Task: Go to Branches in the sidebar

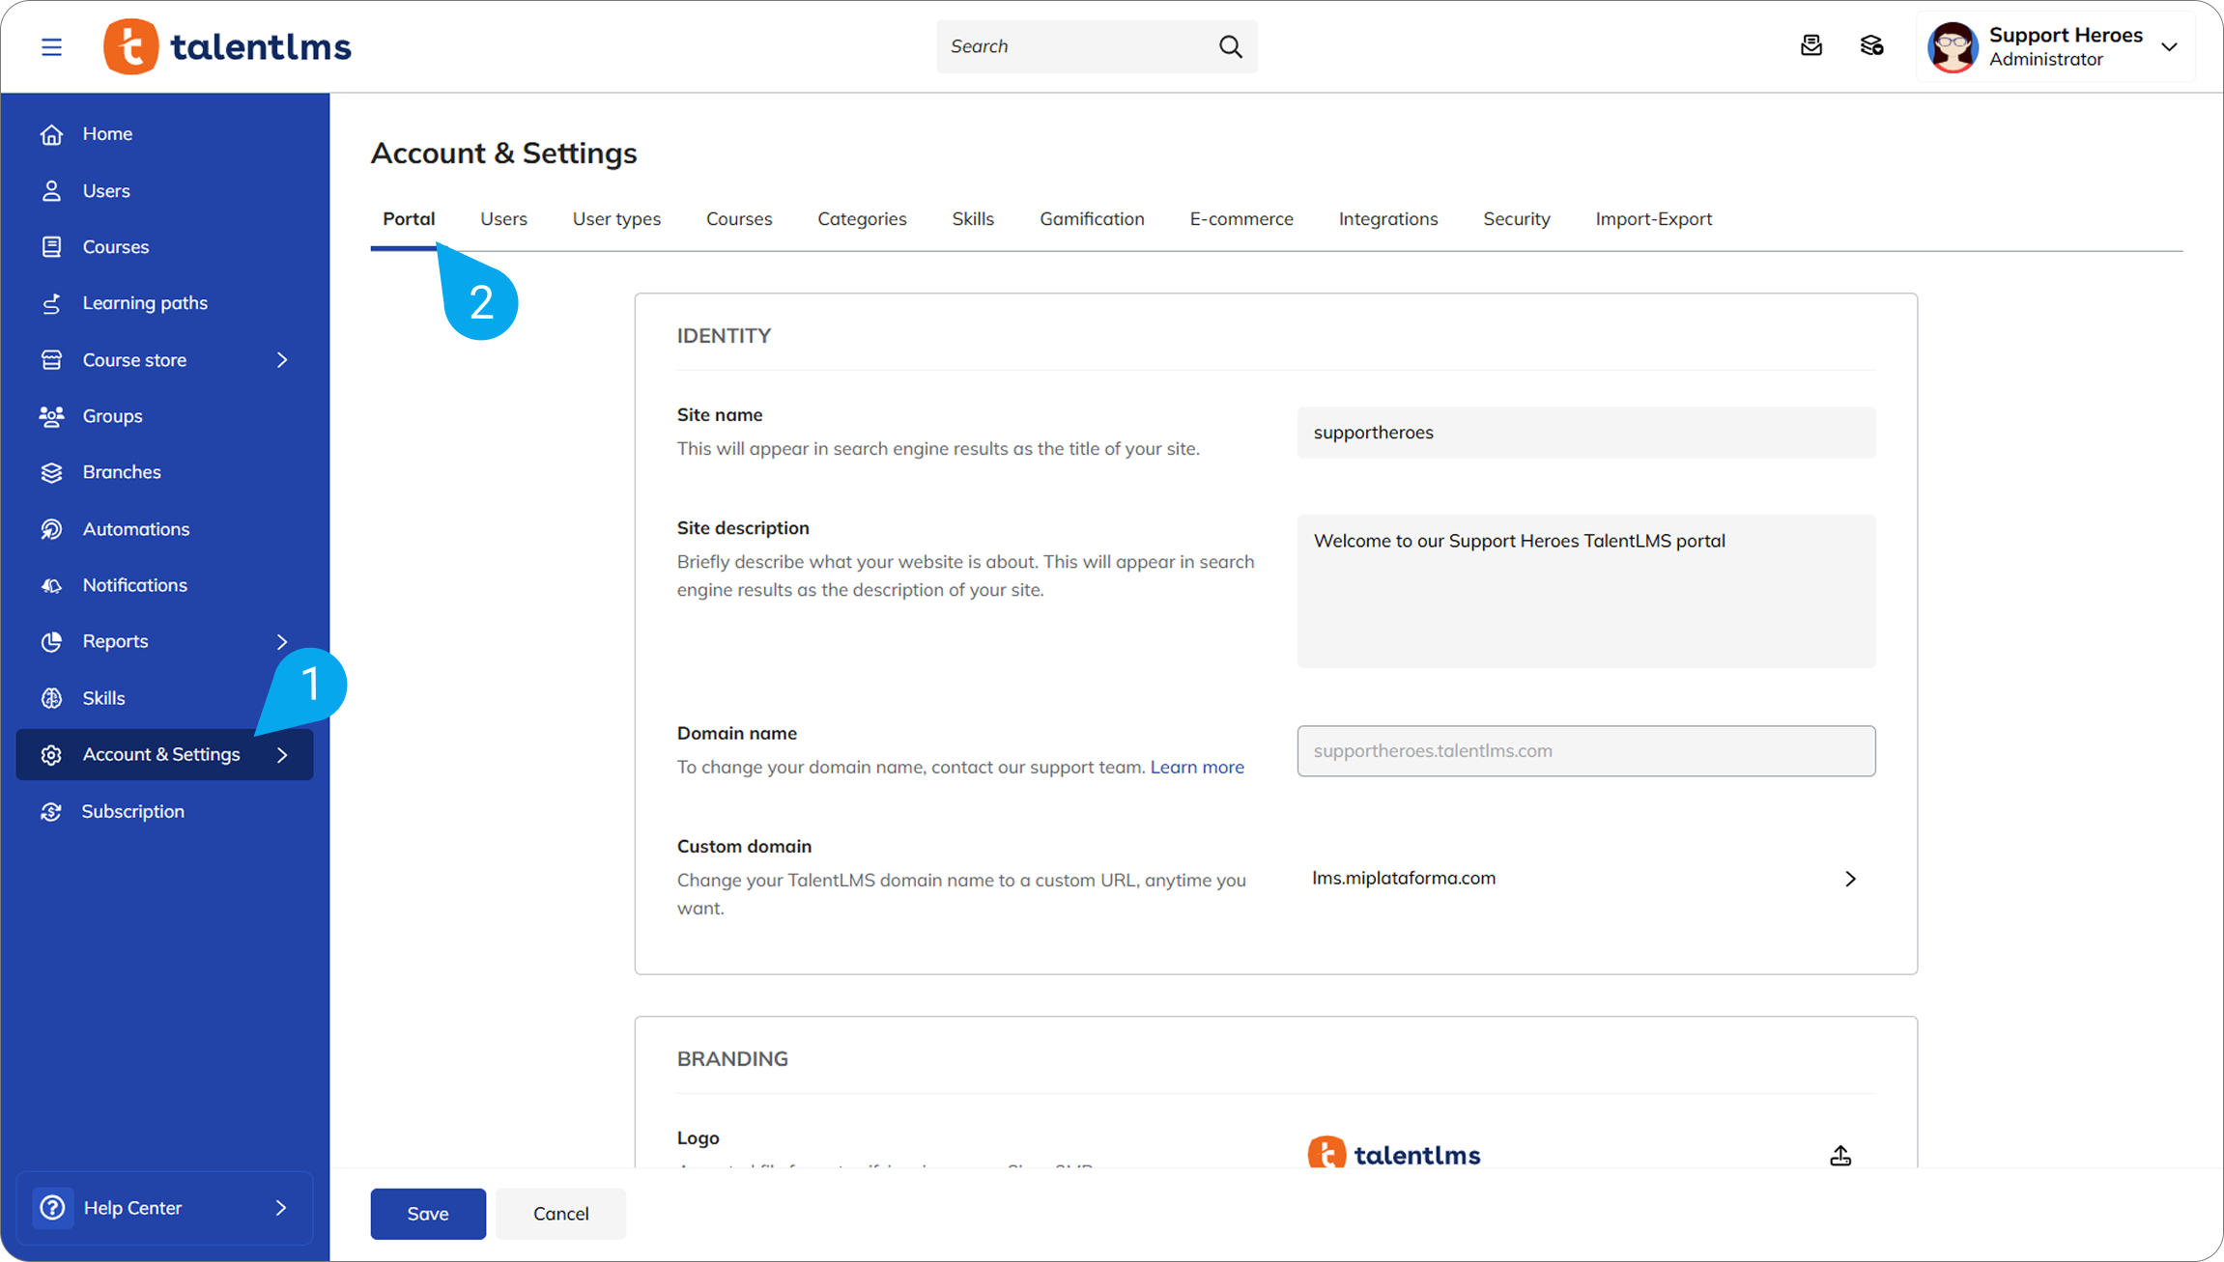Action: [x=122, y=472]
